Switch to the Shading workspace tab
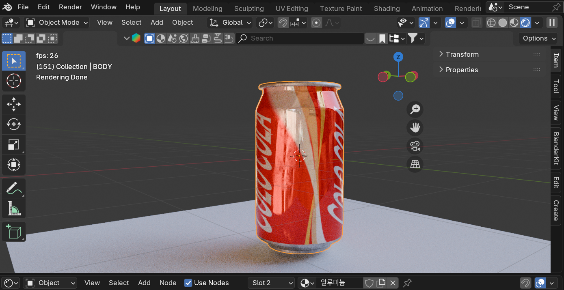 (387, 8)
